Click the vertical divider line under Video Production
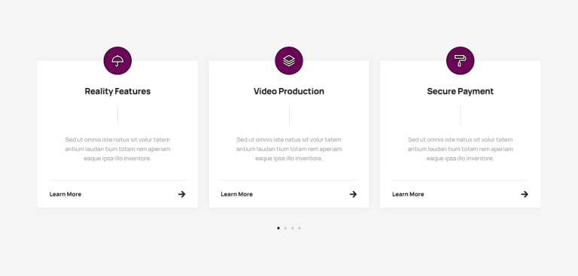This screenshot has width=578, height=276. tap(289, 116)
